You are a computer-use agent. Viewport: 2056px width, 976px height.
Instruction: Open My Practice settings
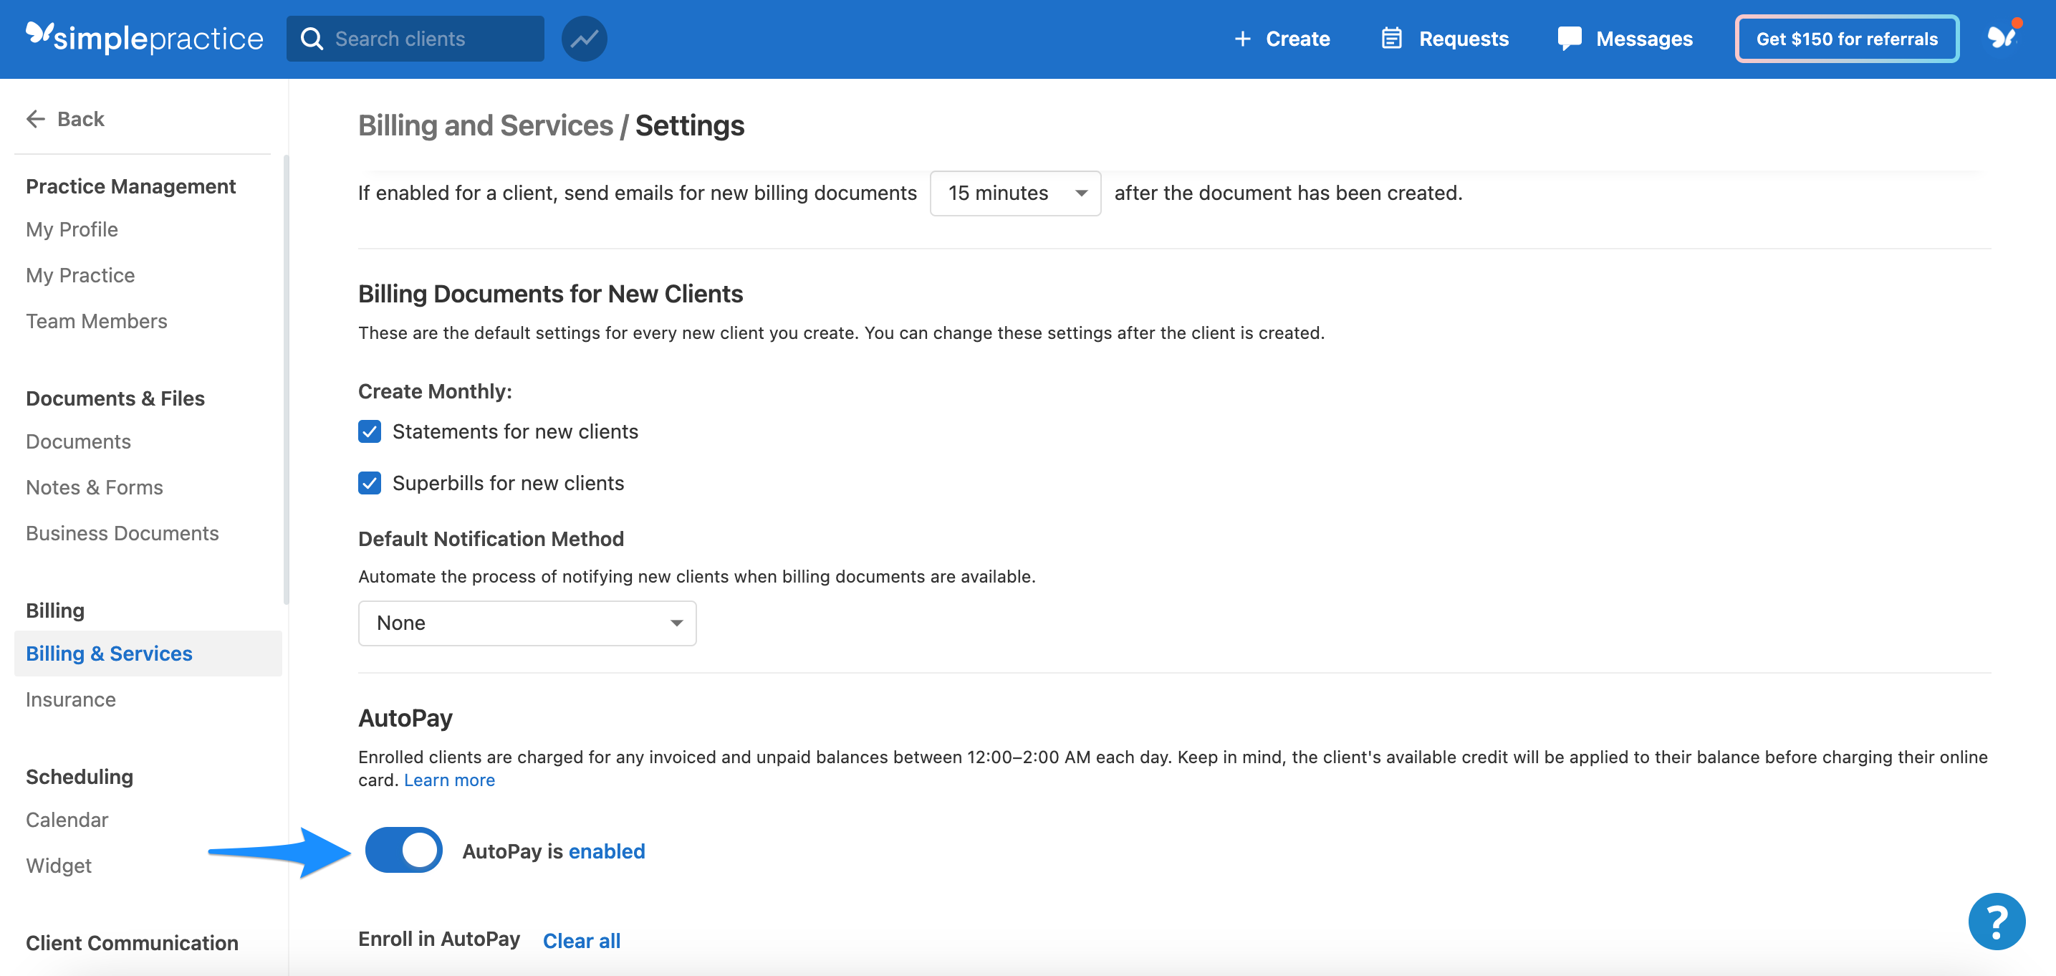tap(81, 276)
